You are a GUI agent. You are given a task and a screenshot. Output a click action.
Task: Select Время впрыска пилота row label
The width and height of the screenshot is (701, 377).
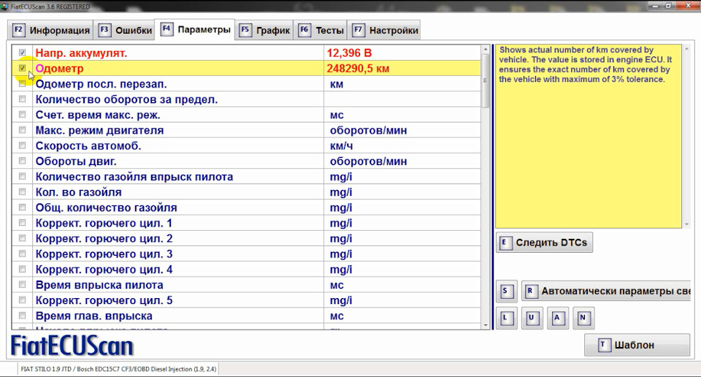click(99, 285)
